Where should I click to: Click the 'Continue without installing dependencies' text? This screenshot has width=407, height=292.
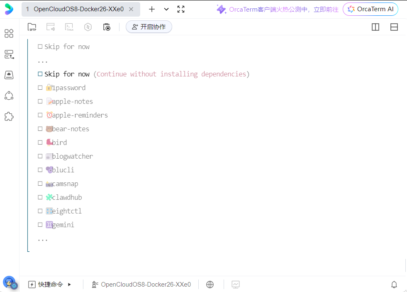(x=171, y=74)
